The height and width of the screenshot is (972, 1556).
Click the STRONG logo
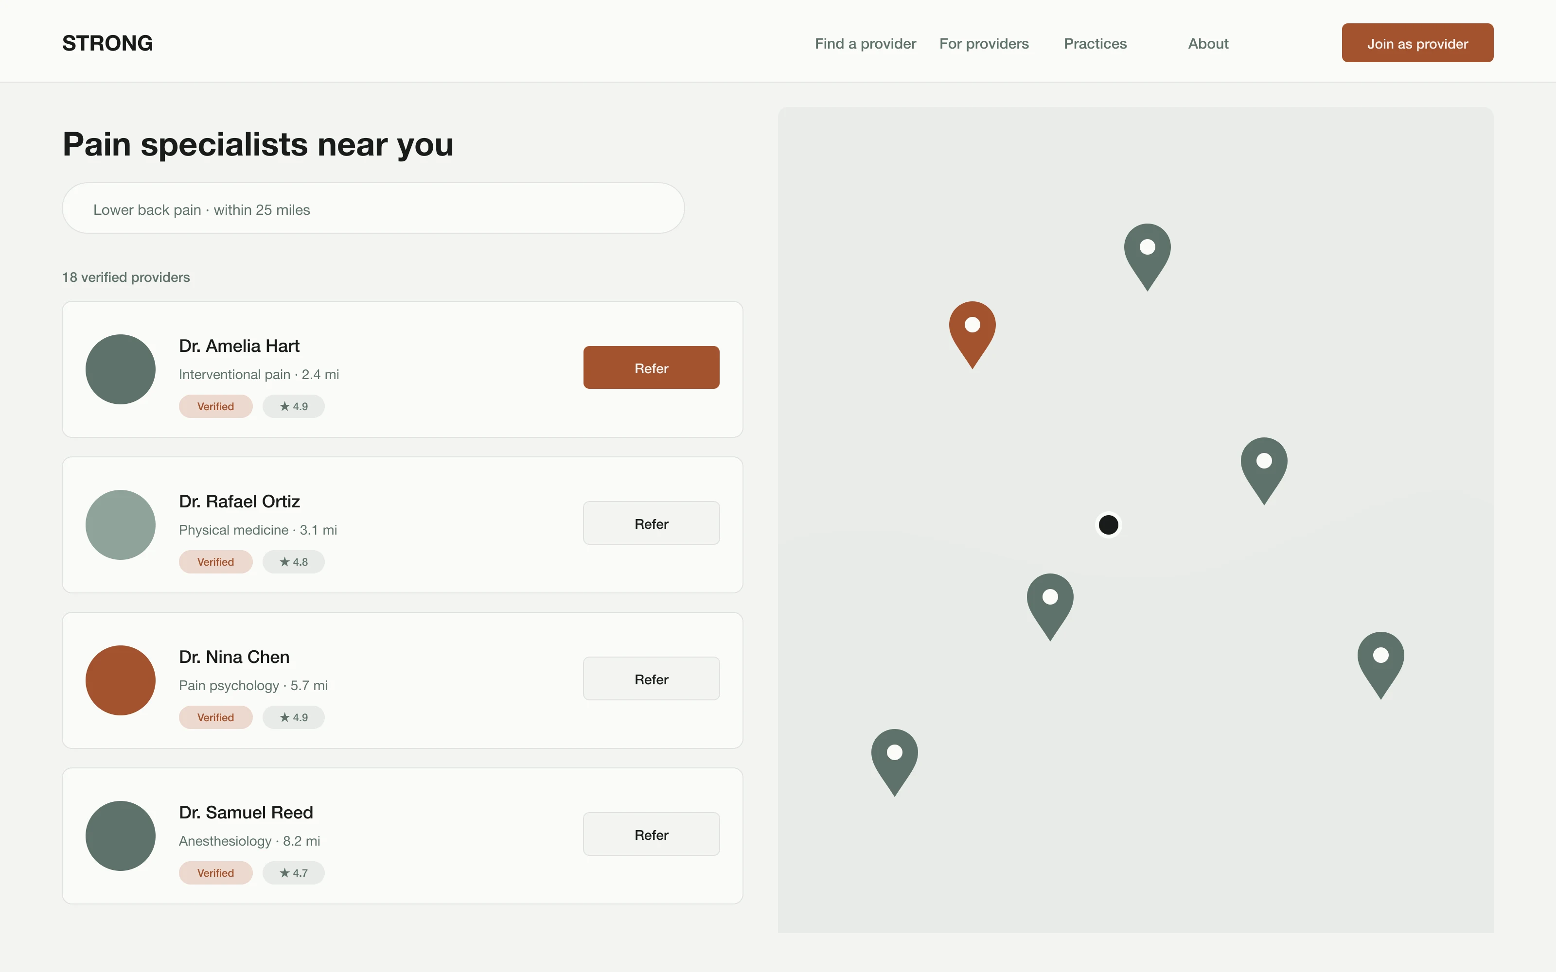(107, 43)
